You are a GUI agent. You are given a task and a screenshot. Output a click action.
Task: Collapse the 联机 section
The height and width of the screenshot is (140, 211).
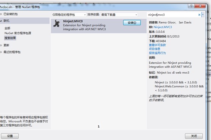click(x=1, y=21)
